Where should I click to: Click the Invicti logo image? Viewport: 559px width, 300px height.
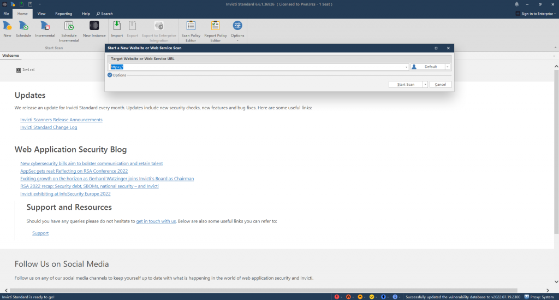(x=25, y=70)
